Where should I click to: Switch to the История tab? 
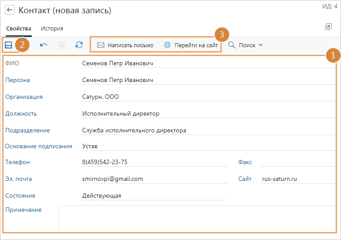tap(52, 29)
